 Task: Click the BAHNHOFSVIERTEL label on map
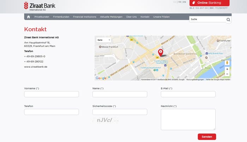click(x=185, y=54)
